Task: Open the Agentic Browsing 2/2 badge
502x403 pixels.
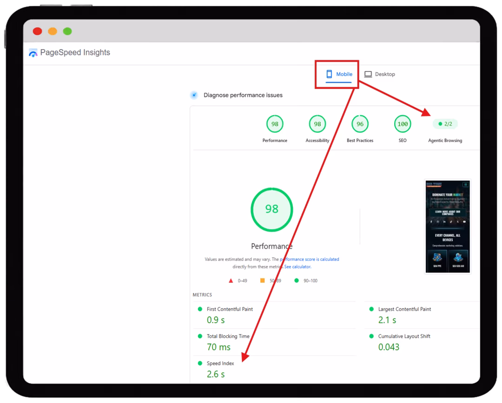Action: click(x=445, y=124)
